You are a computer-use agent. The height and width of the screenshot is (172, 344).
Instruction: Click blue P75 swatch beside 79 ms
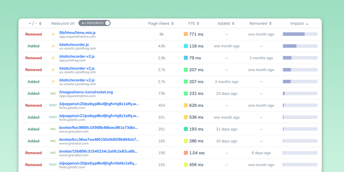(186, 58)
